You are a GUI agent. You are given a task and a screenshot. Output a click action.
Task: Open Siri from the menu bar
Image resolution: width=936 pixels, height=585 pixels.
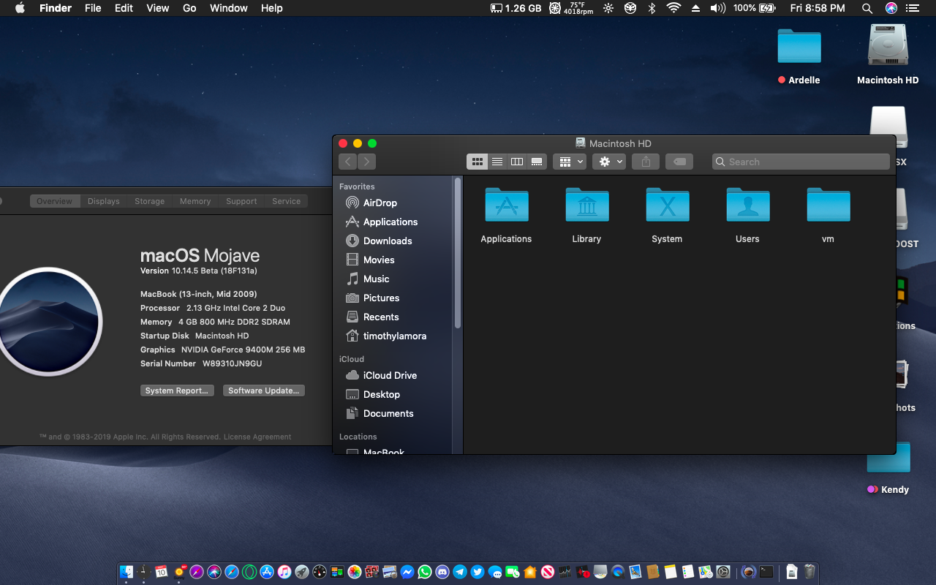tap(891, 8)
